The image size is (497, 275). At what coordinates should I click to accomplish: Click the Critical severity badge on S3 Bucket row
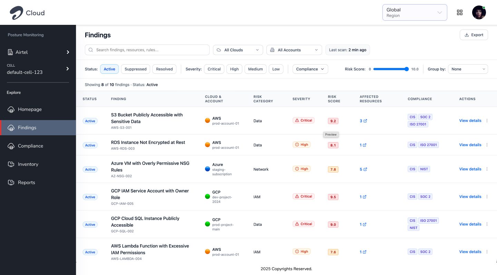(x=303, y=120)
